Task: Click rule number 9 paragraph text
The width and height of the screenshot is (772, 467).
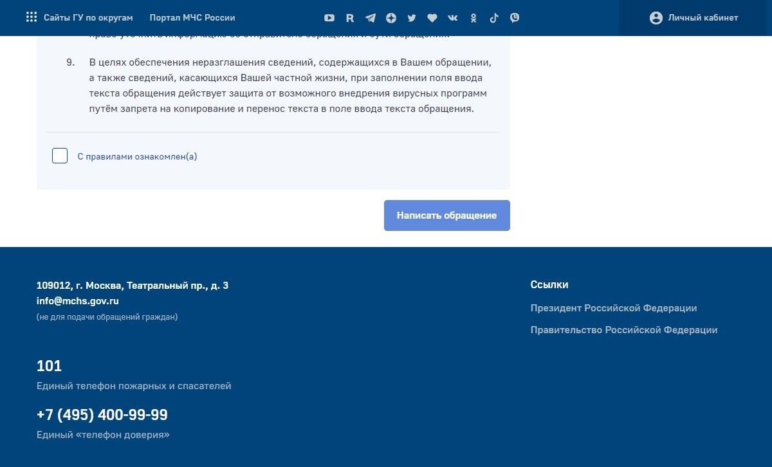Action: tap(291, 86)
